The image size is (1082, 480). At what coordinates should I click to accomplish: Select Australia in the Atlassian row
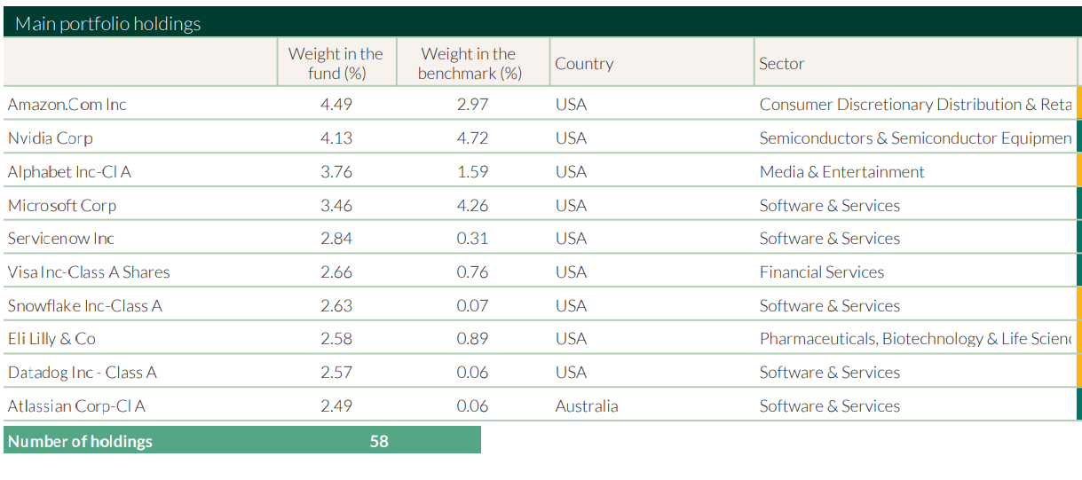coord(587,406)
